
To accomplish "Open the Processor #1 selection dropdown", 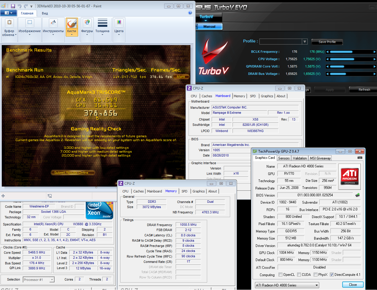I will click(52, 280).
